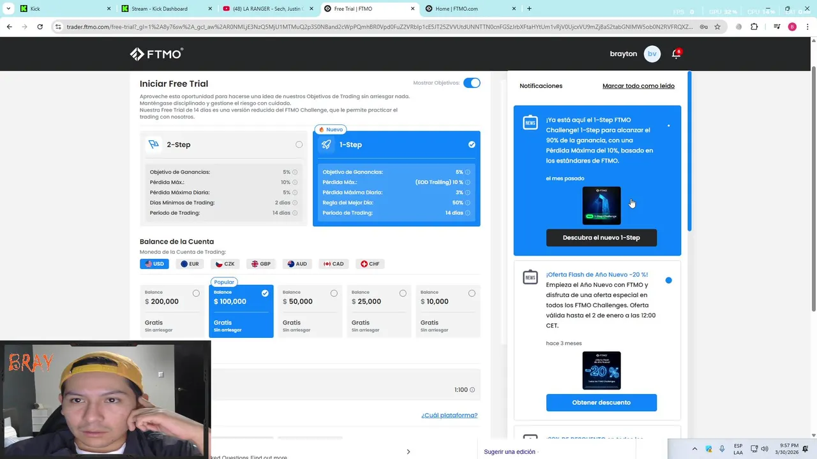Screen dimensions: 817x459
Task: Open the tab search dropdown arrow
Action: pos(8,9)
